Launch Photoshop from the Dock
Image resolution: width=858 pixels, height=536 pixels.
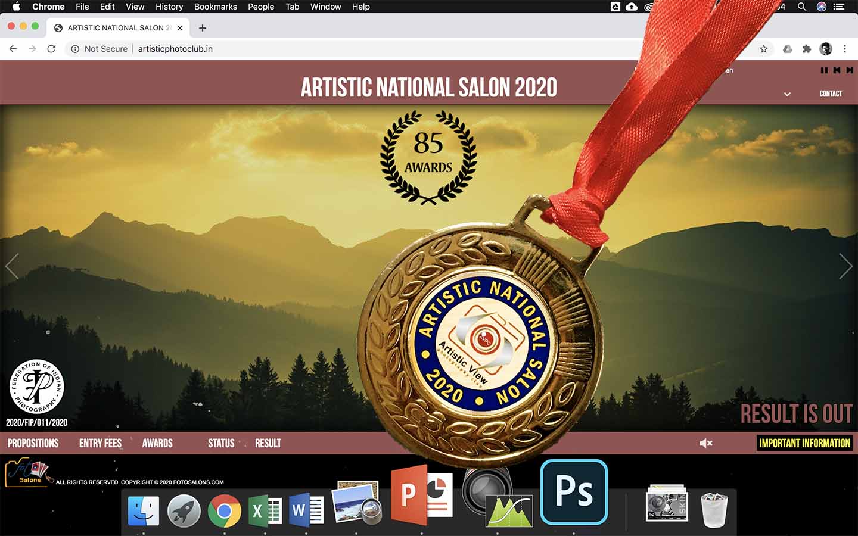pos(574,493)
